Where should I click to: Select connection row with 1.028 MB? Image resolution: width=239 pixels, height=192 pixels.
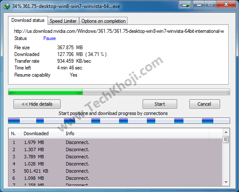click(x=115, y=164)
